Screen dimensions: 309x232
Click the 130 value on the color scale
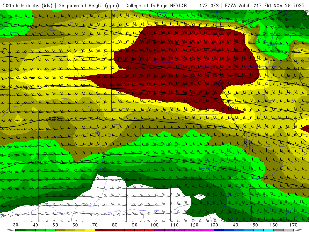(x=214, y=225)
